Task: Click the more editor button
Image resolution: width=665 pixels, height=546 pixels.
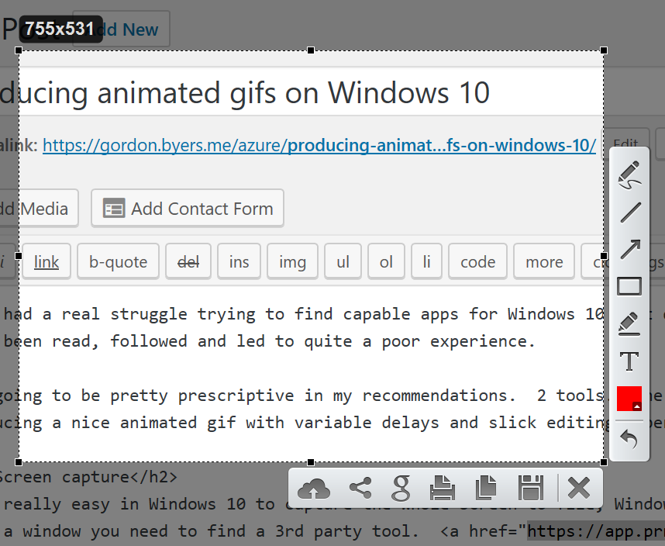Action: (544, 261)
